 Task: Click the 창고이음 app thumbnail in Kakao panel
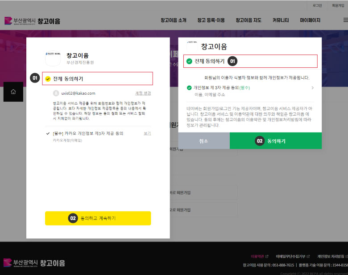(x=53, y=58)
